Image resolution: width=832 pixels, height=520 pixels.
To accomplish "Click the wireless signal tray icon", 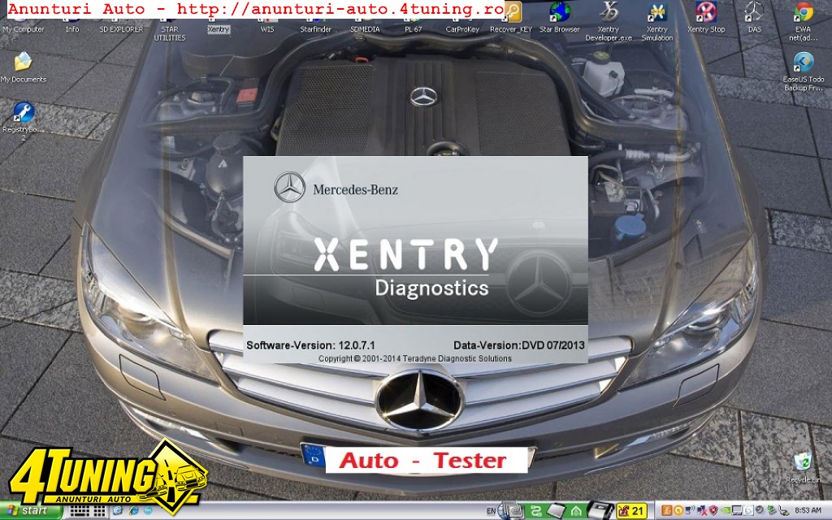I will click(x=690, y=510).
